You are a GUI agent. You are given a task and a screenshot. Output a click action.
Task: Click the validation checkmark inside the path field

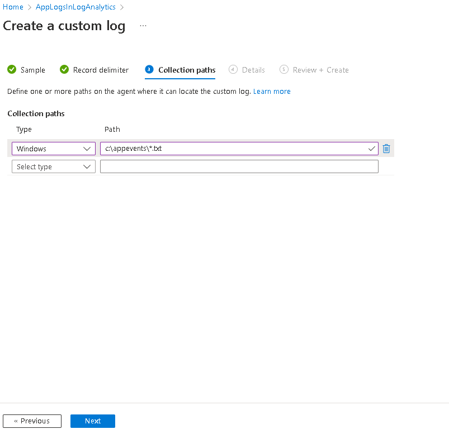372,149
